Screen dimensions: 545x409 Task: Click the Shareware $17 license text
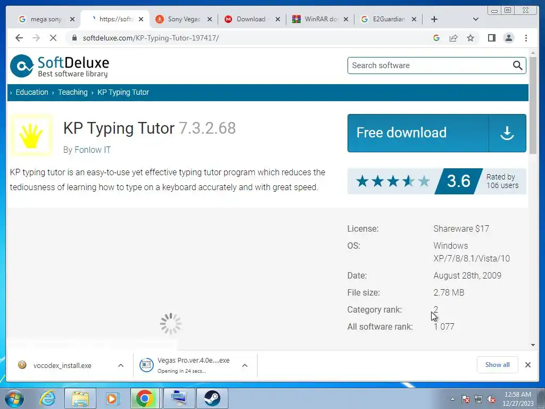pos(461,229)
